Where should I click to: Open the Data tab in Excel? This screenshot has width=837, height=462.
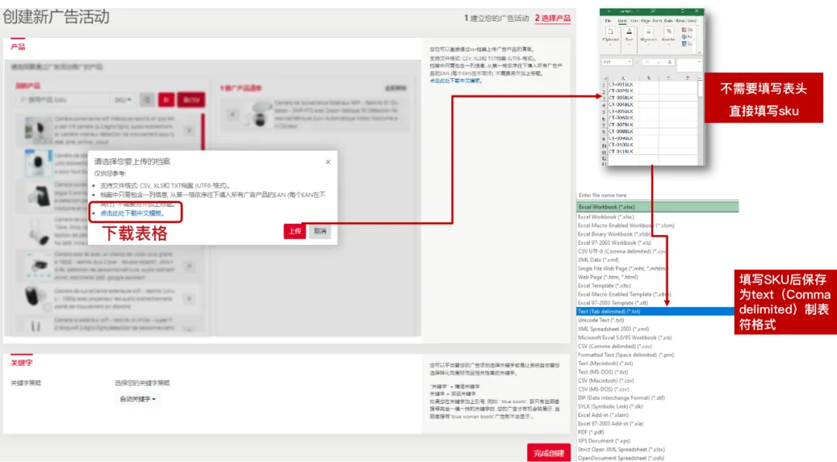coord(668,21)
